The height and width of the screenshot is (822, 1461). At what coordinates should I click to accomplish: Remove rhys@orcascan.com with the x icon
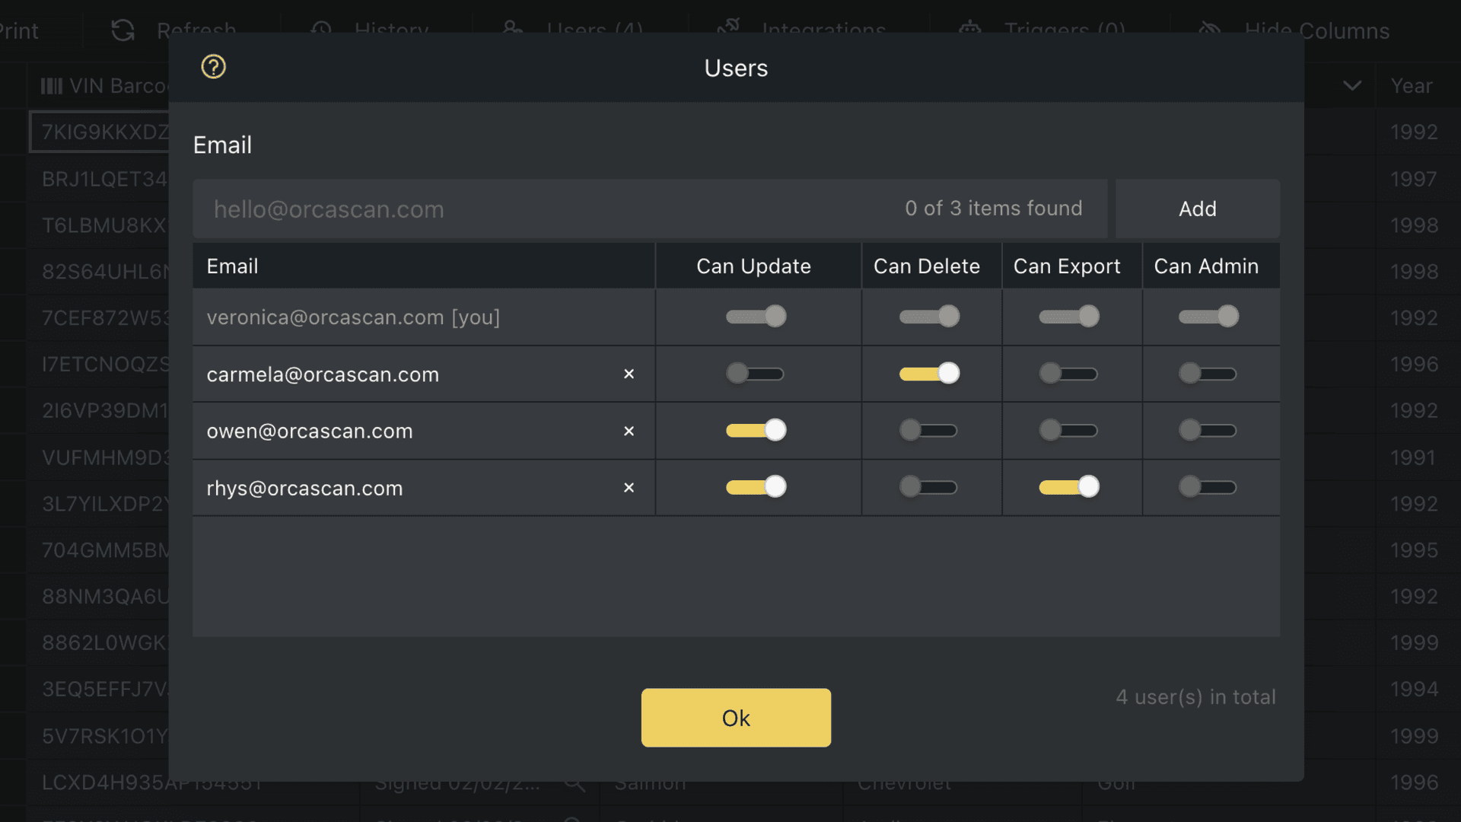629,488
